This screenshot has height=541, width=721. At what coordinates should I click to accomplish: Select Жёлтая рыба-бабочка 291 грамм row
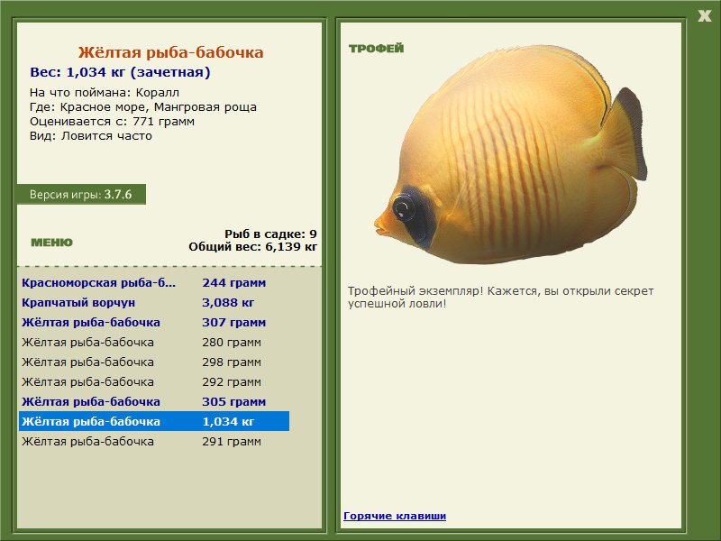(x=154, y=441)
